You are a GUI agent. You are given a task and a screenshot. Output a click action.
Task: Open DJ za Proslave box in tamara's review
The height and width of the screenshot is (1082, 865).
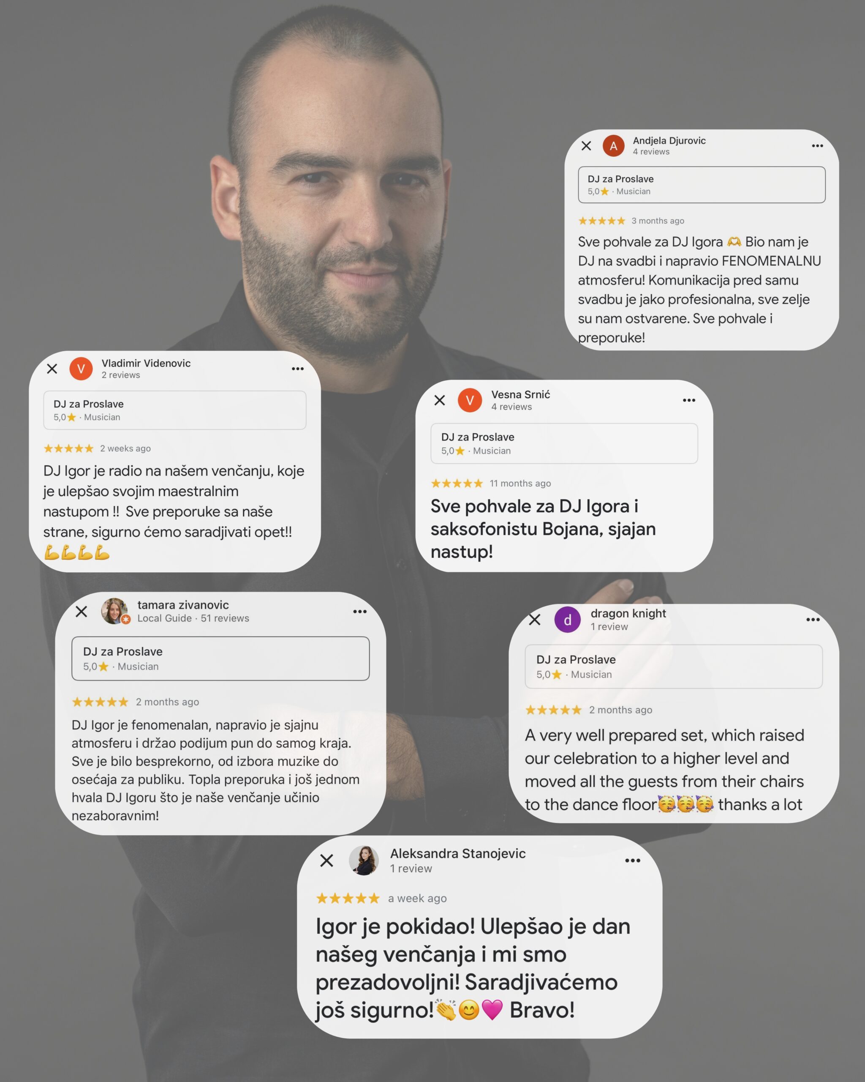pyautogui.click(x=220, y=658)
